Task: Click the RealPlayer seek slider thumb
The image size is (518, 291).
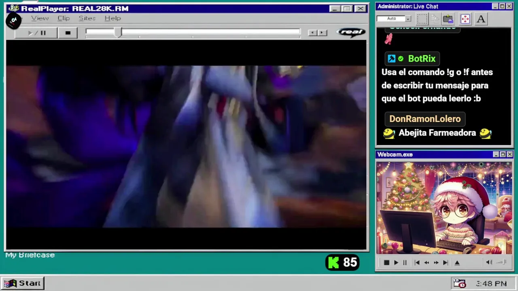Action: 118,33
